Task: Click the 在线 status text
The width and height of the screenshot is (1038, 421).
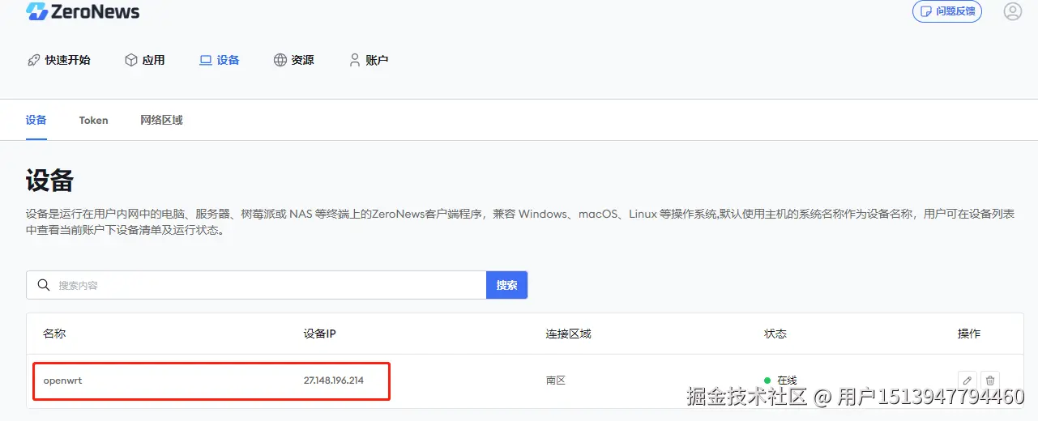Action: pyautogui.click(x=787, y=381)
